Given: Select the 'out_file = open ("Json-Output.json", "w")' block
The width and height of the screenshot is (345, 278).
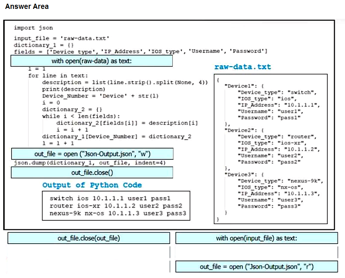Looking at the screenshot, I should coord(92,154).
